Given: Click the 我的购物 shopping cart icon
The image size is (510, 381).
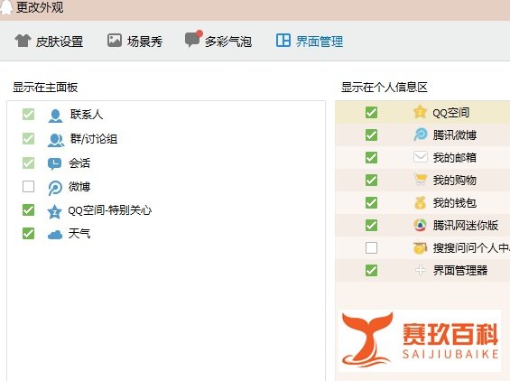Looking at the screenshot, I should (420, 180).
